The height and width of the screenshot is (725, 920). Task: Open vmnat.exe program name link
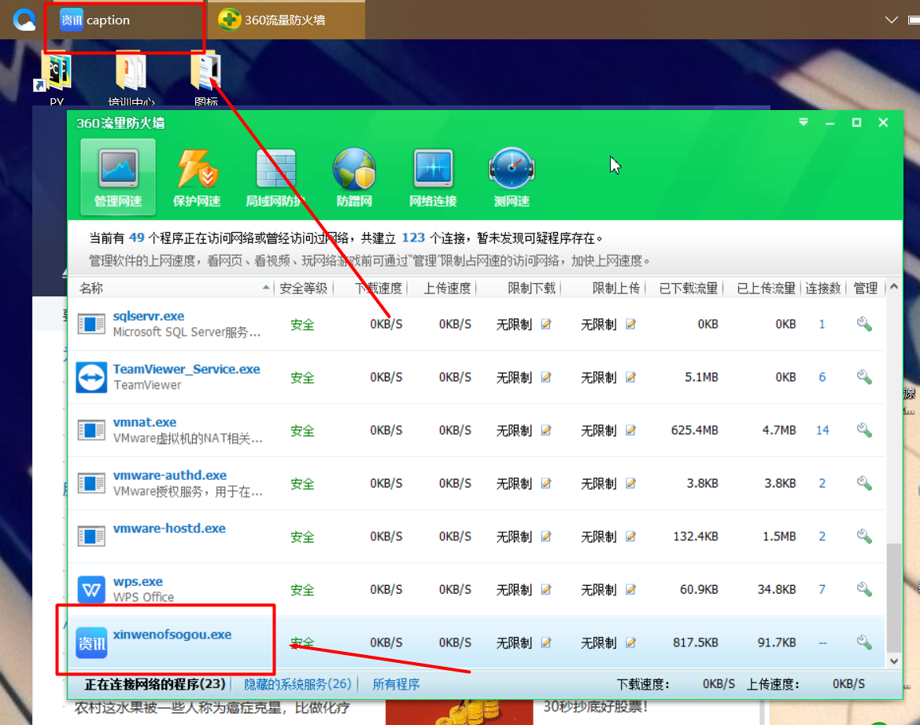click(x=144, y=422)
